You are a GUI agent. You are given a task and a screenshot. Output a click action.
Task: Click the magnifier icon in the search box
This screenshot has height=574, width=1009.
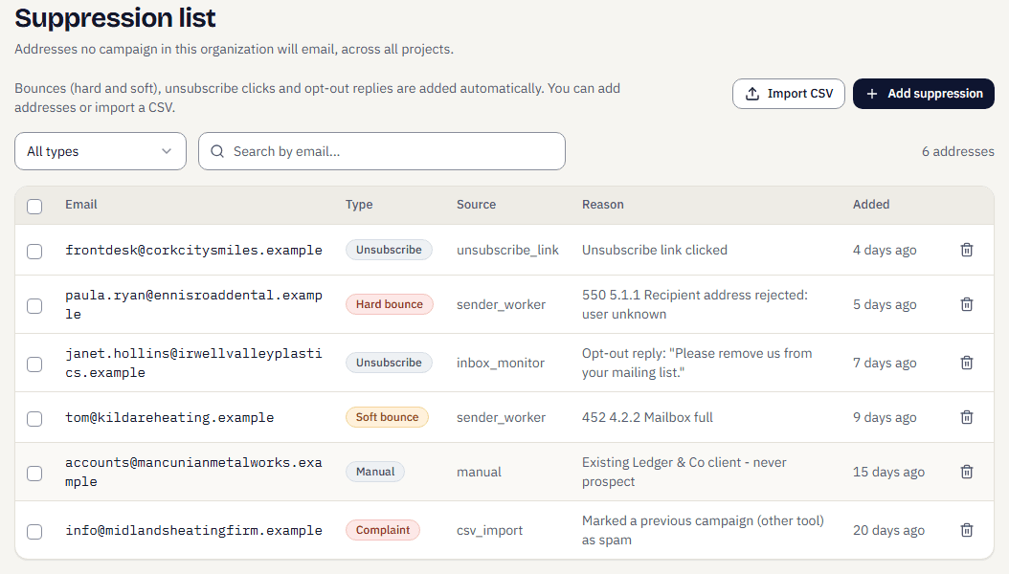(x=217, y=151)
